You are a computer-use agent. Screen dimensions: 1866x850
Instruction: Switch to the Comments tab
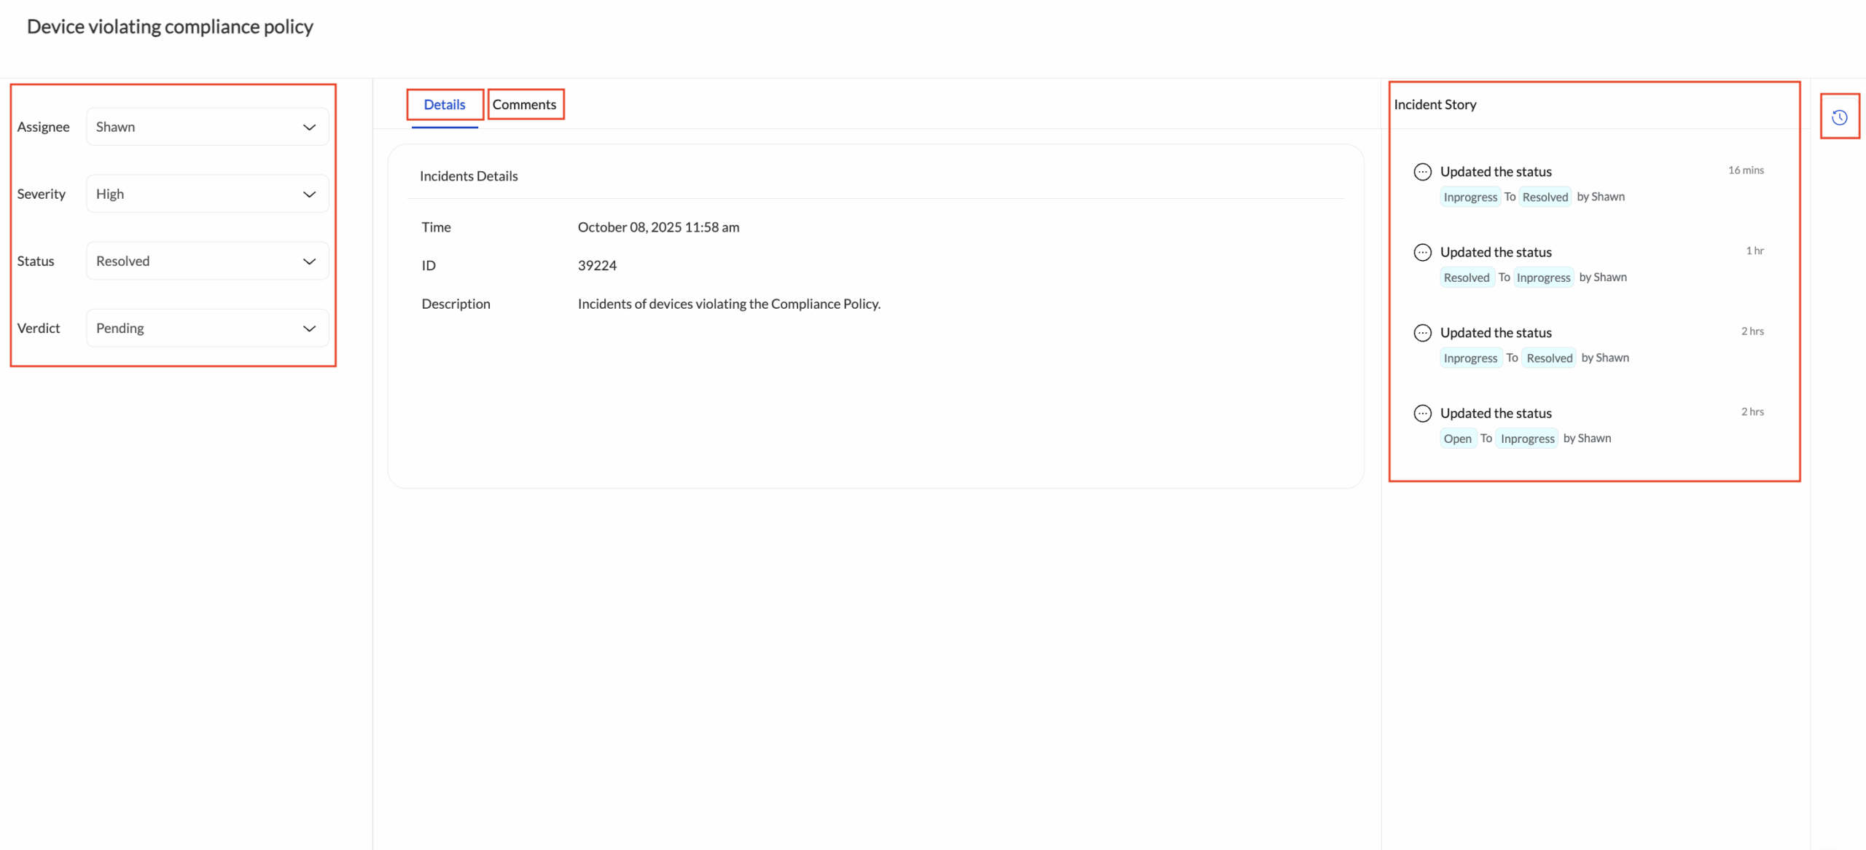(x=525, y=104)
